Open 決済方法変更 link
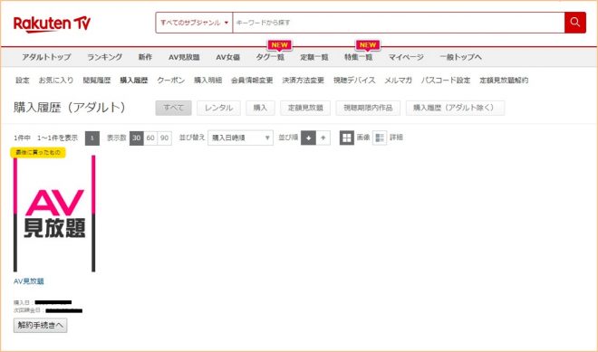Image resolution: width=598 pixels, height=352 pixels. coord(304,81)
